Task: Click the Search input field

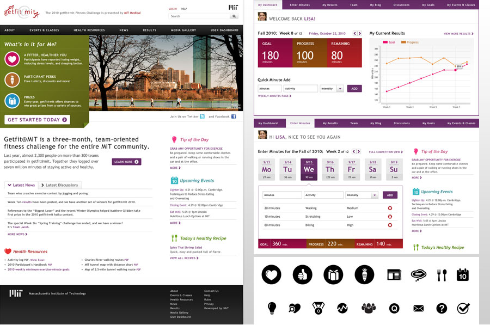Action: 199,16
